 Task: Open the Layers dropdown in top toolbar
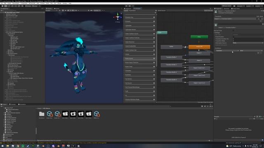(x=250, y=6)
